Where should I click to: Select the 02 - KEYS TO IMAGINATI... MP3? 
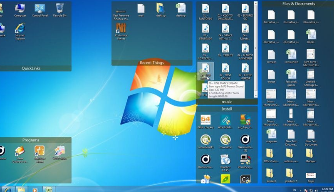[x=226, y=11]
